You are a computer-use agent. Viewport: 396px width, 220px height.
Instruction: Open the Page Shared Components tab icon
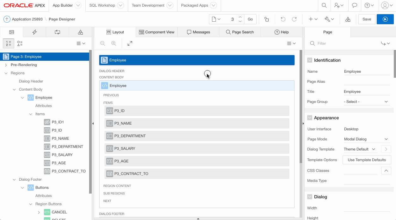[80, 32]
